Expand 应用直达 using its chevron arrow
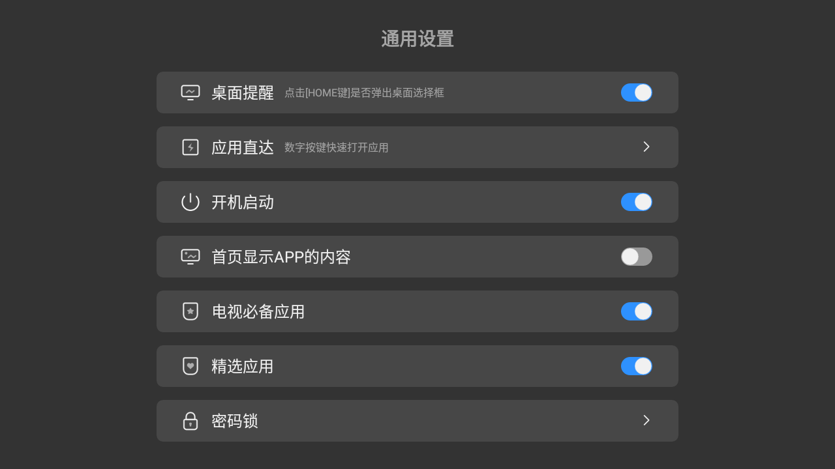This screenshot has height=469, width=835. [646, 147]
